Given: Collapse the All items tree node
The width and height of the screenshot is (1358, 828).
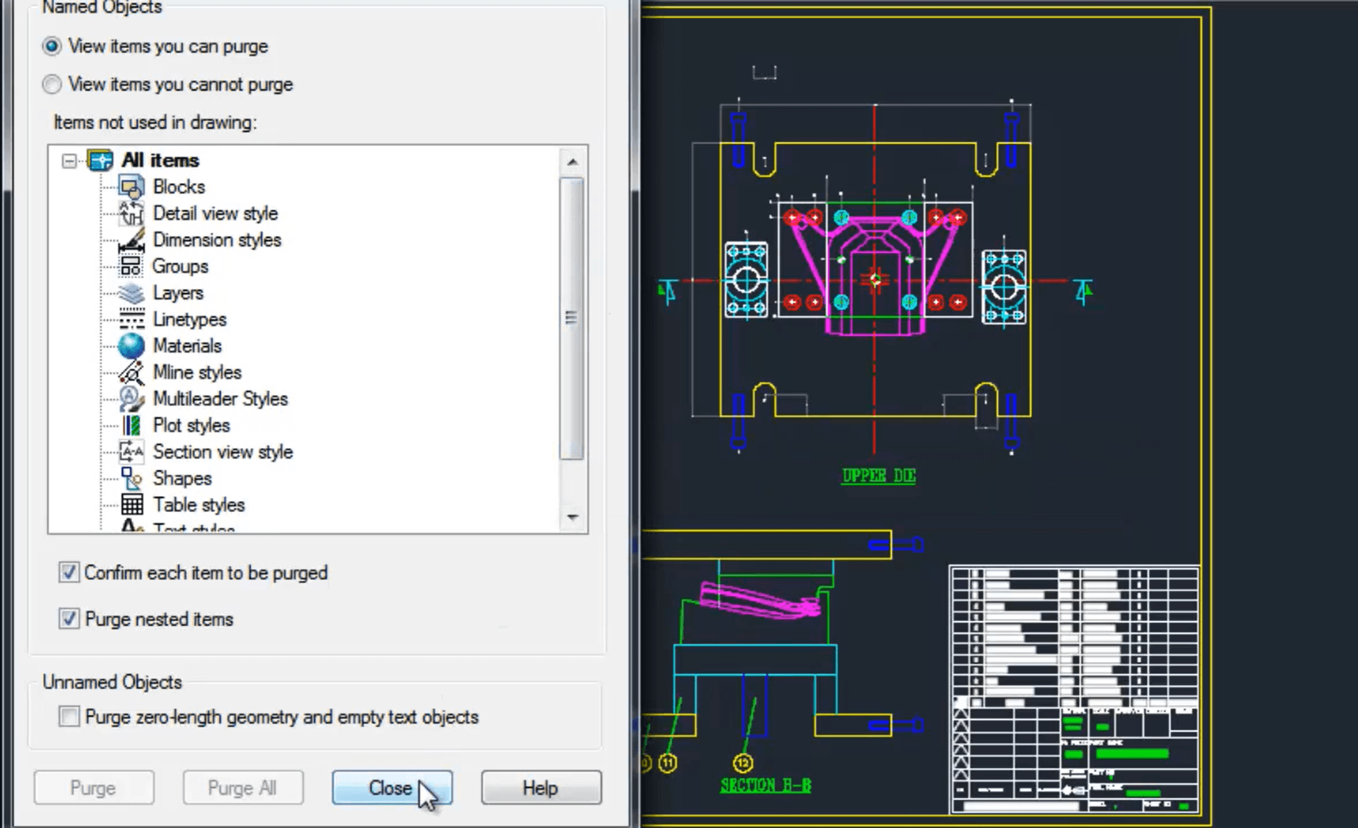Looking at the screenshot, I should (x=69, y=161).
